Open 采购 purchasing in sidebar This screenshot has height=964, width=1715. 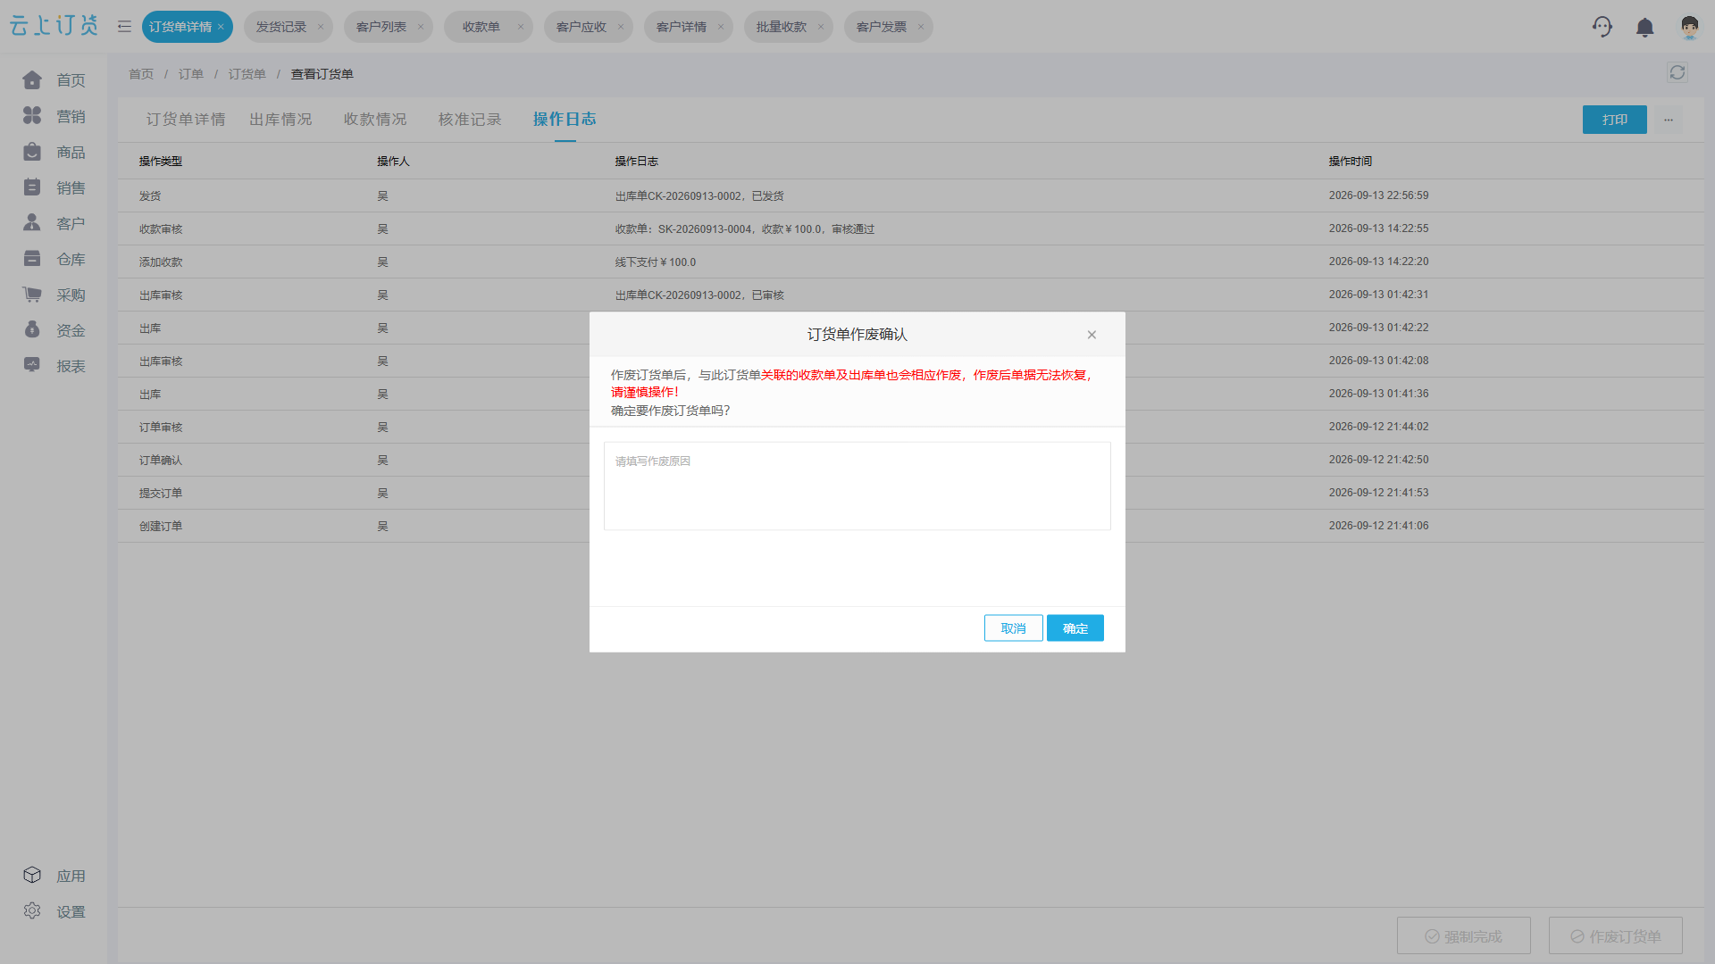point(54,295)
